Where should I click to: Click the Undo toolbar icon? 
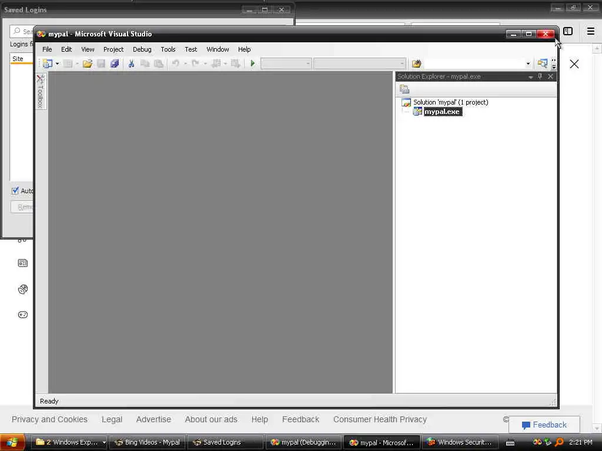[175, 63]
